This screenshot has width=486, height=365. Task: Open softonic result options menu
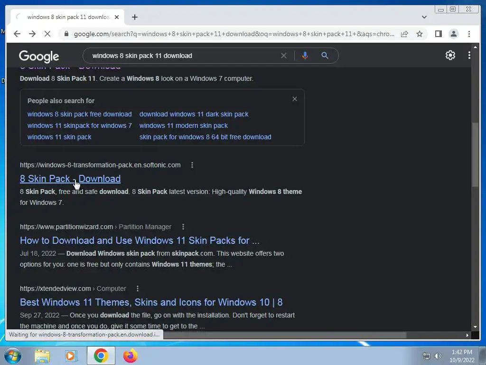[x=192, y=165]
